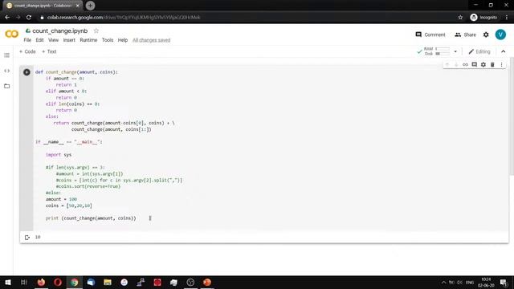Image resolution: width=514 pixels, height=289 pixels.
Task: Open the View menu
Action: [x=54, y=40]
